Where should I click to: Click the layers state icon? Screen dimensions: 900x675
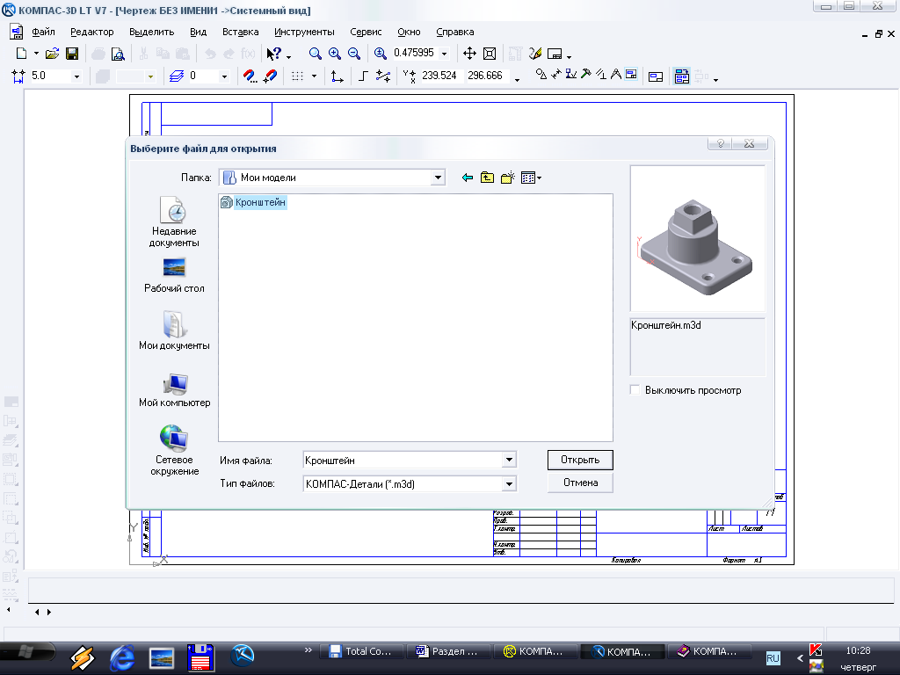click(x=176, y=76)
